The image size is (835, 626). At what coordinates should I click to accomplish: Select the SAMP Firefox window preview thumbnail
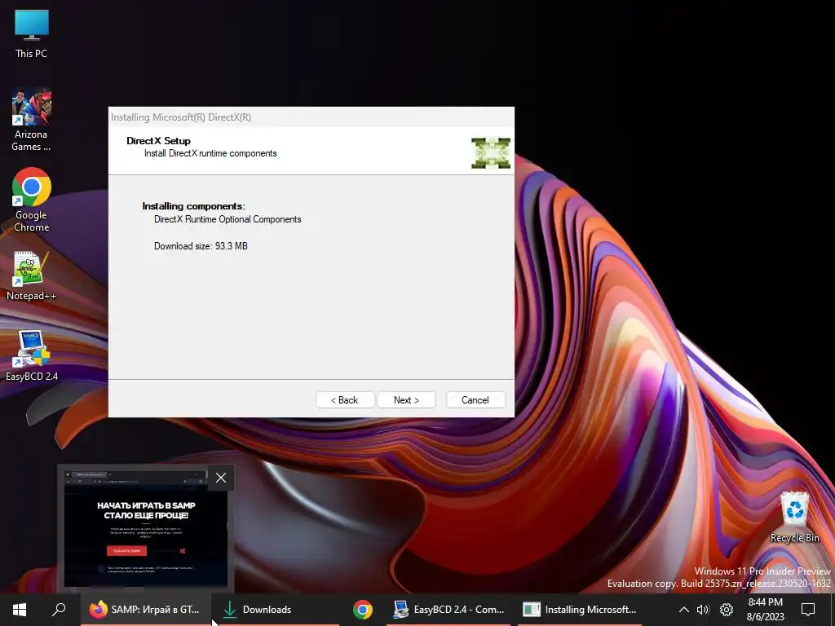click(x=145, y=527)
